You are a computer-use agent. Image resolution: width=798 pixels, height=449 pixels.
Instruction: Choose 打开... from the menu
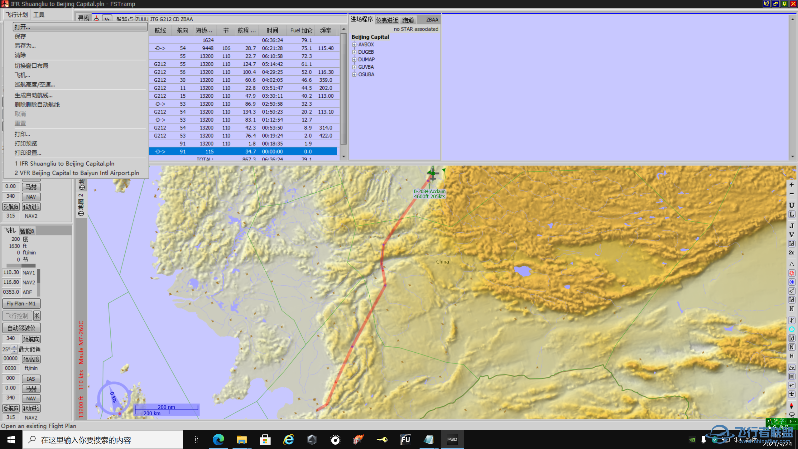click(80, 27)
